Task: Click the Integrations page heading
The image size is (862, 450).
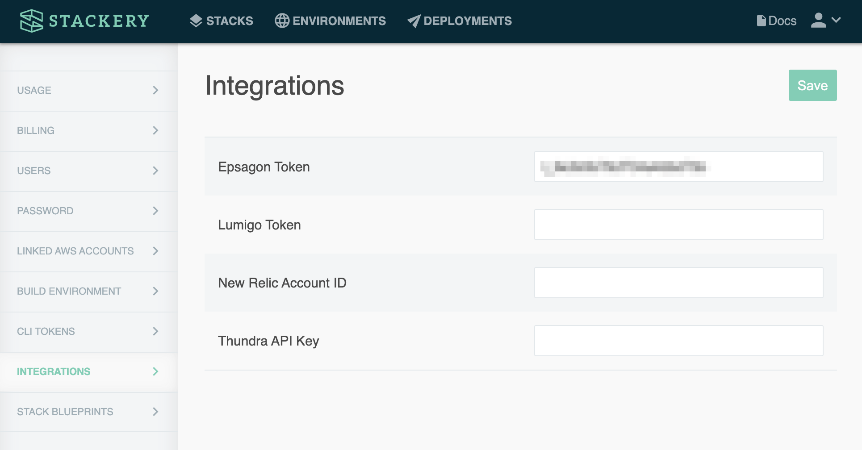Action: 275,86
